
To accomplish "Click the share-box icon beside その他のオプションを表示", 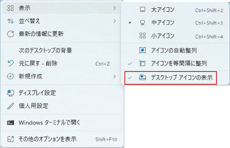I will [x=11, y=139].
